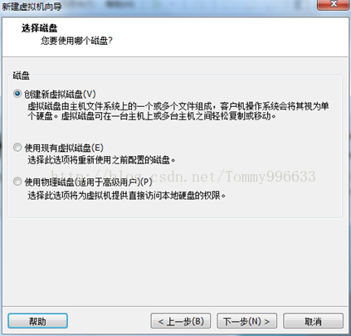Click the description about 直接访问本地硬盘的权限

click(x=127, y=196)
